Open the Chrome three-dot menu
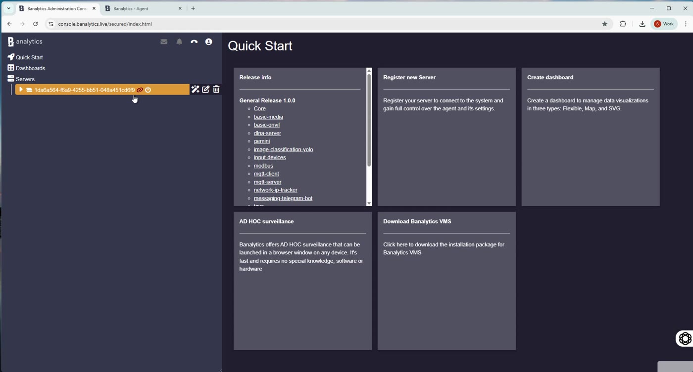Screen dimensions: 693x372 (686, 24)
